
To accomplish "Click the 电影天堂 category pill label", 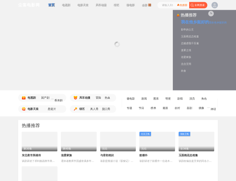I will [33, 109].
